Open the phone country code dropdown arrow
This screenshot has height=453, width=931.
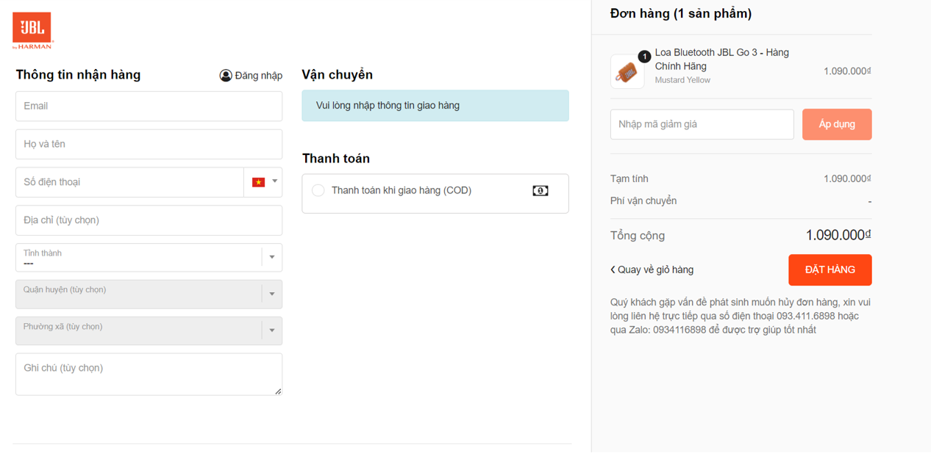coord(275,181)
